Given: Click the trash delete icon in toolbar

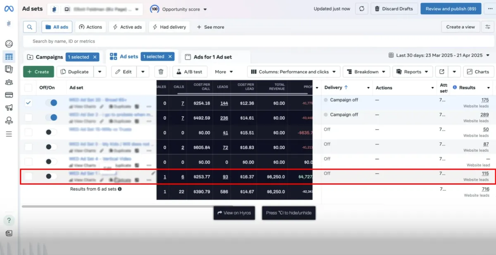Looking at the screenshot, I should tap(161, 72).
